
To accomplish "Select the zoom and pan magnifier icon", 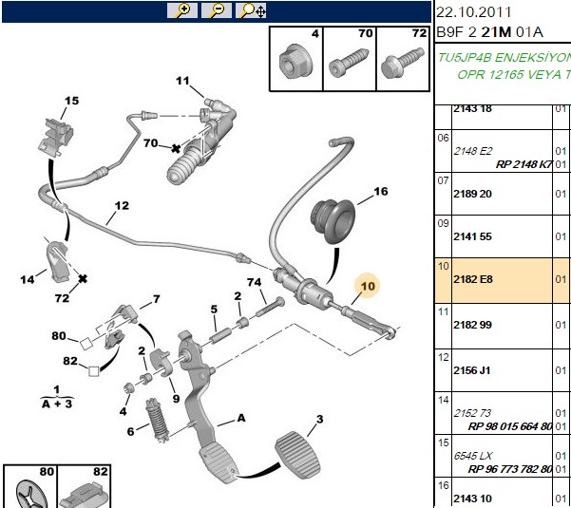I will tap(251, 10).
